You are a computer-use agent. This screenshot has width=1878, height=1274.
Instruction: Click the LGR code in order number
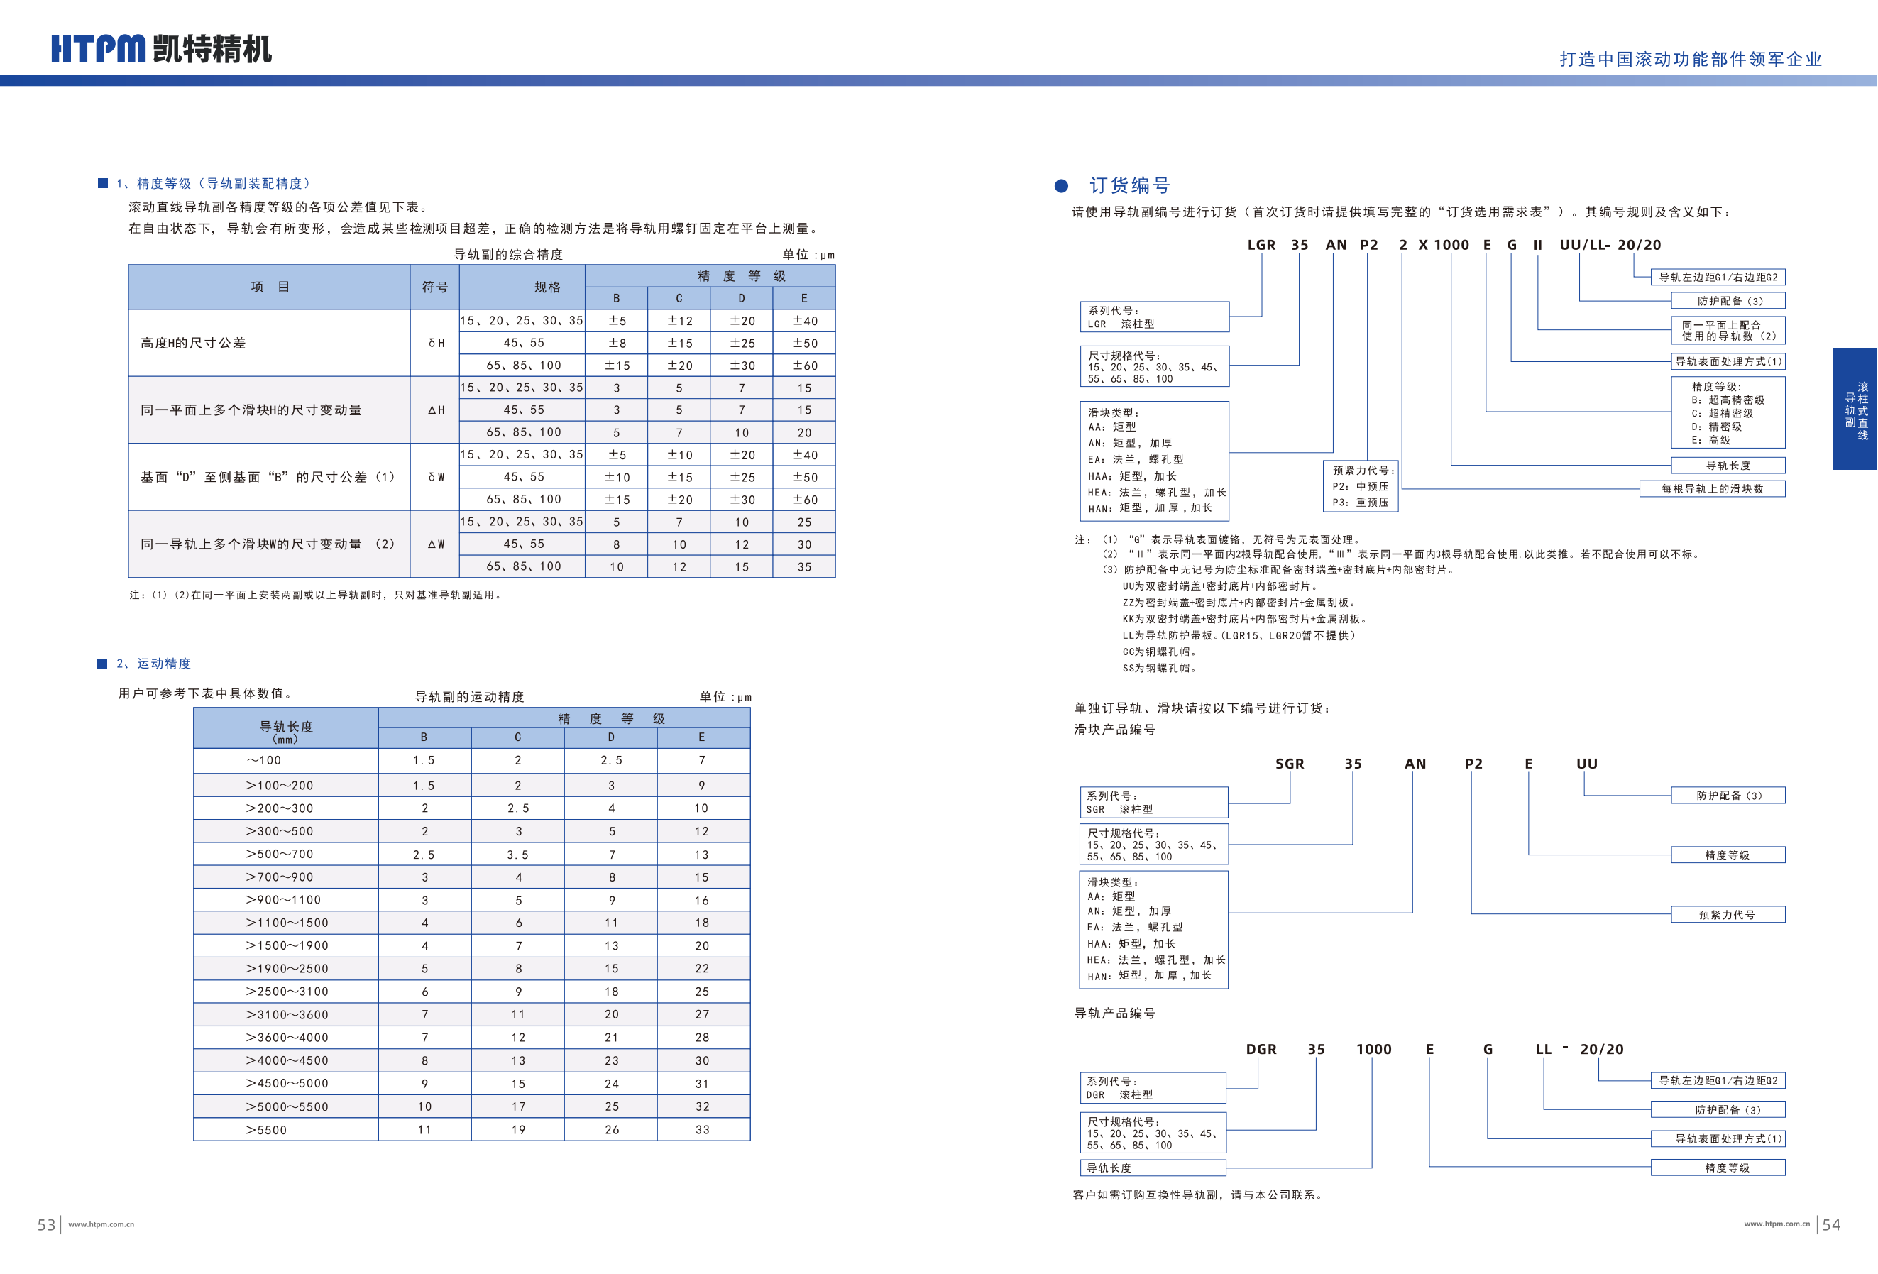tap(1261, 245)
